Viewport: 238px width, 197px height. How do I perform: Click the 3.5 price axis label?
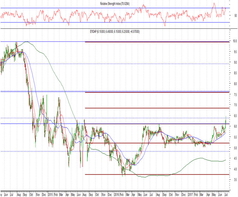coord(236,180)
